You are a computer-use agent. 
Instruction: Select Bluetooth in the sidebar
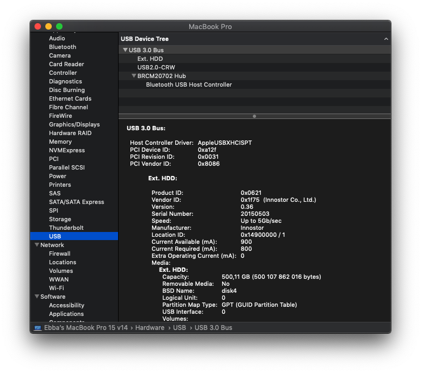[63, 47]
